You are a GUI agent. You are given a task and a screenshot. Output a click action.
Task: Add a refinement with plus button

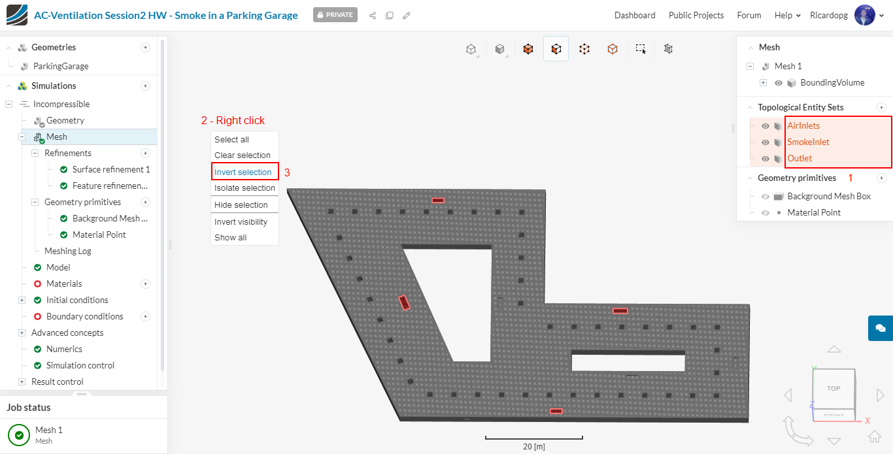tap(145, 153)
